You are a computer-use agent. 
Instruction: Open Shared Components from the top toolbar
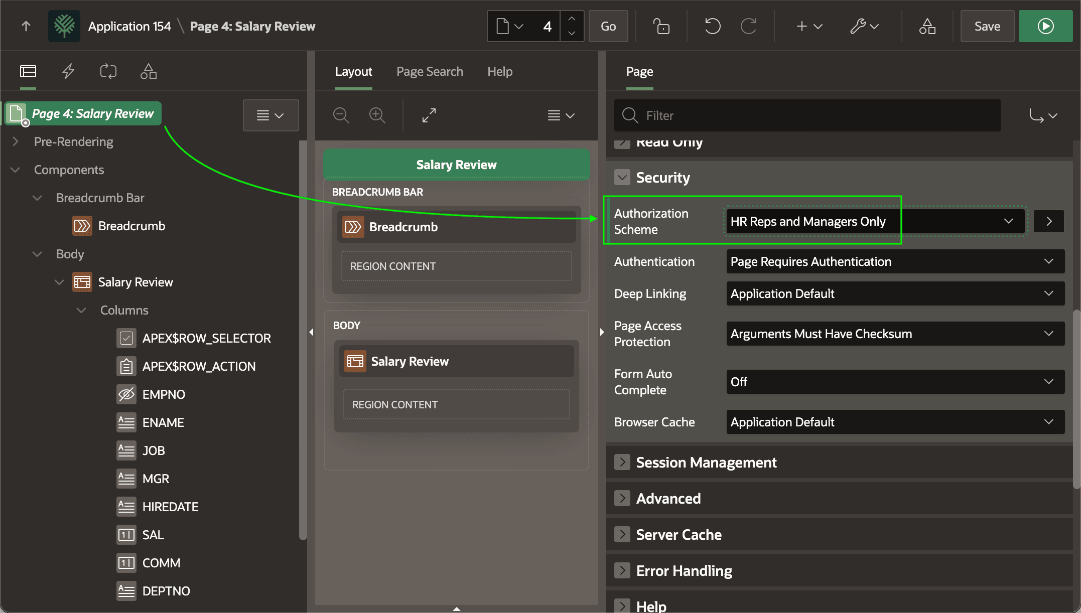pos(927,26)
